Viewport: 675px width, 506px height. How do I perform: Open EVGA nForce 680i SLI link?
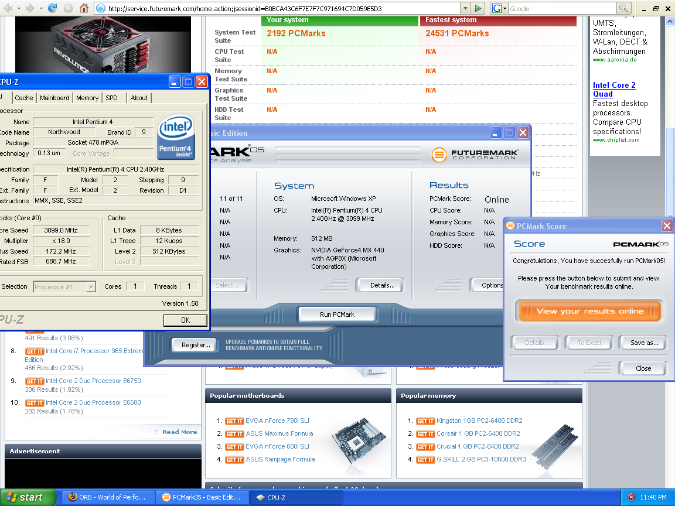[277, 446]
